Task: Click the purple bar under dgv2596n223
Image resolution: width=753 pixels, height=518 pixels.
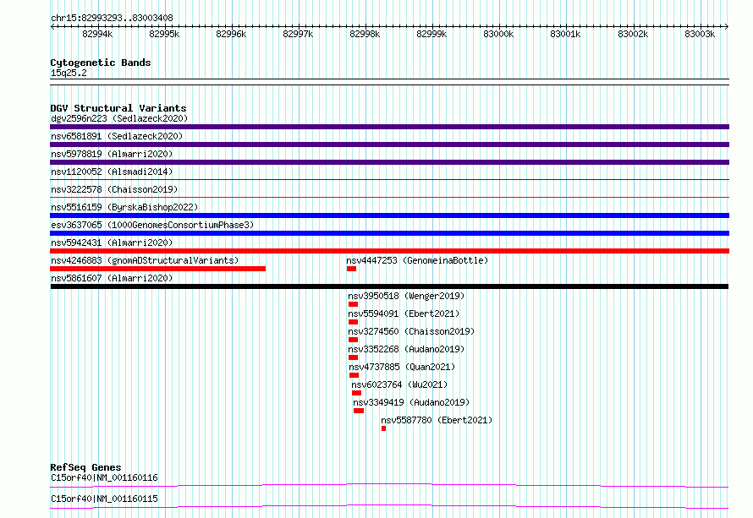Action: (389, 127)
